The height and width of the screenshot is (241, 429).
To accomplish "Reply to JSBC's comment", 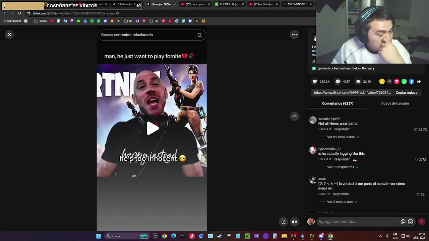I will [x=341, y=194].
